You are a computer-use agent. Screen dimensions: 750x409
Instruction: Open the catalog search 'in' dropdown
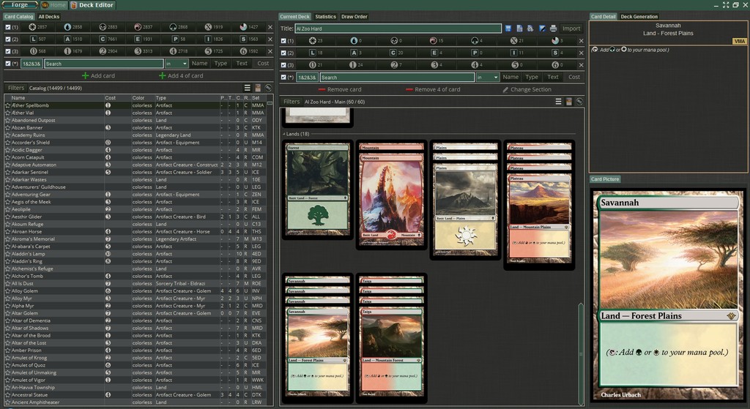tap(177, 64)
